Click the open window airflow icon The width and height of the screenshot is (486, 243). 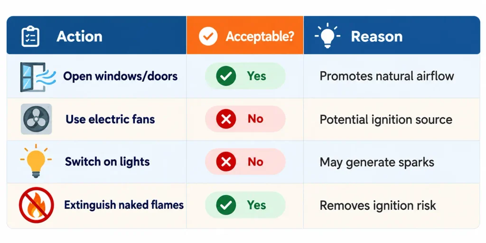(38, 77)
